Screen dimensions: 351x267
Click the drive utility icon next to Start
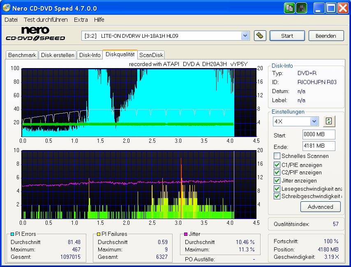pos(260,36)
